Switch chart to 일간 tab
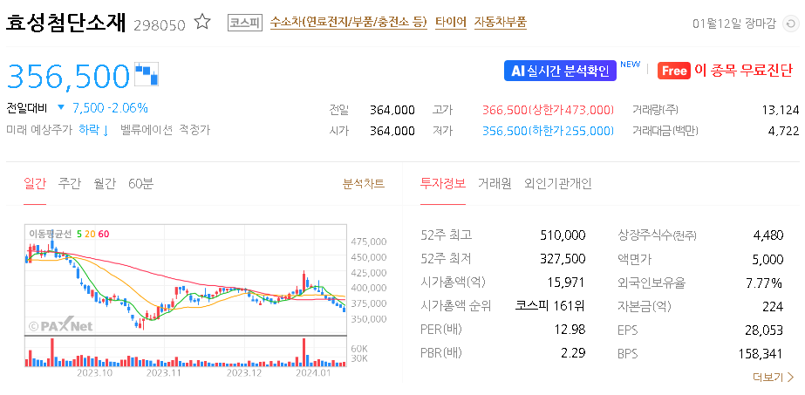The image size is (805, 395). [x=35, y=184]
